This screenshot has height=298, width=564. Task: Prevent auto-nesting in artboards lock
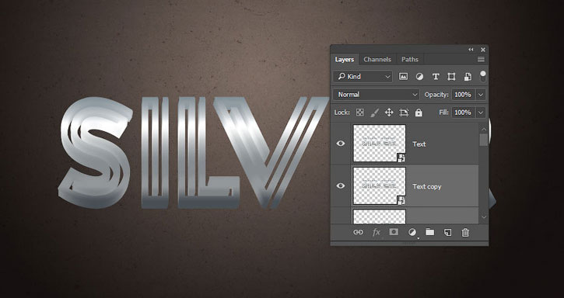pos(404,113)
